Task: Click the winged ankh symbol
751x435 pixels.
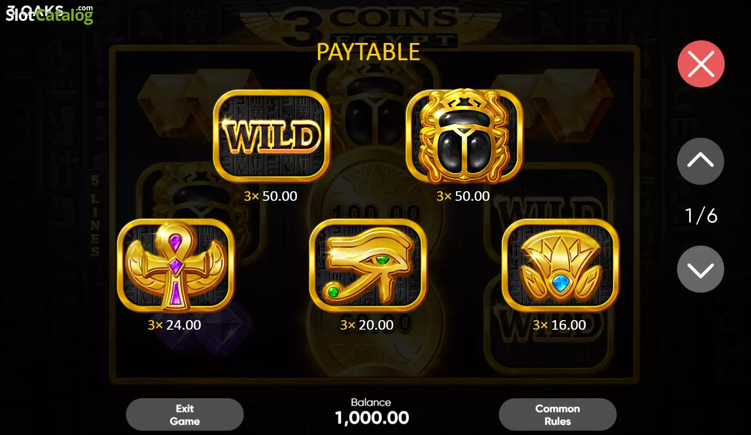Action: pyautogui.click(x=175, y=265)
